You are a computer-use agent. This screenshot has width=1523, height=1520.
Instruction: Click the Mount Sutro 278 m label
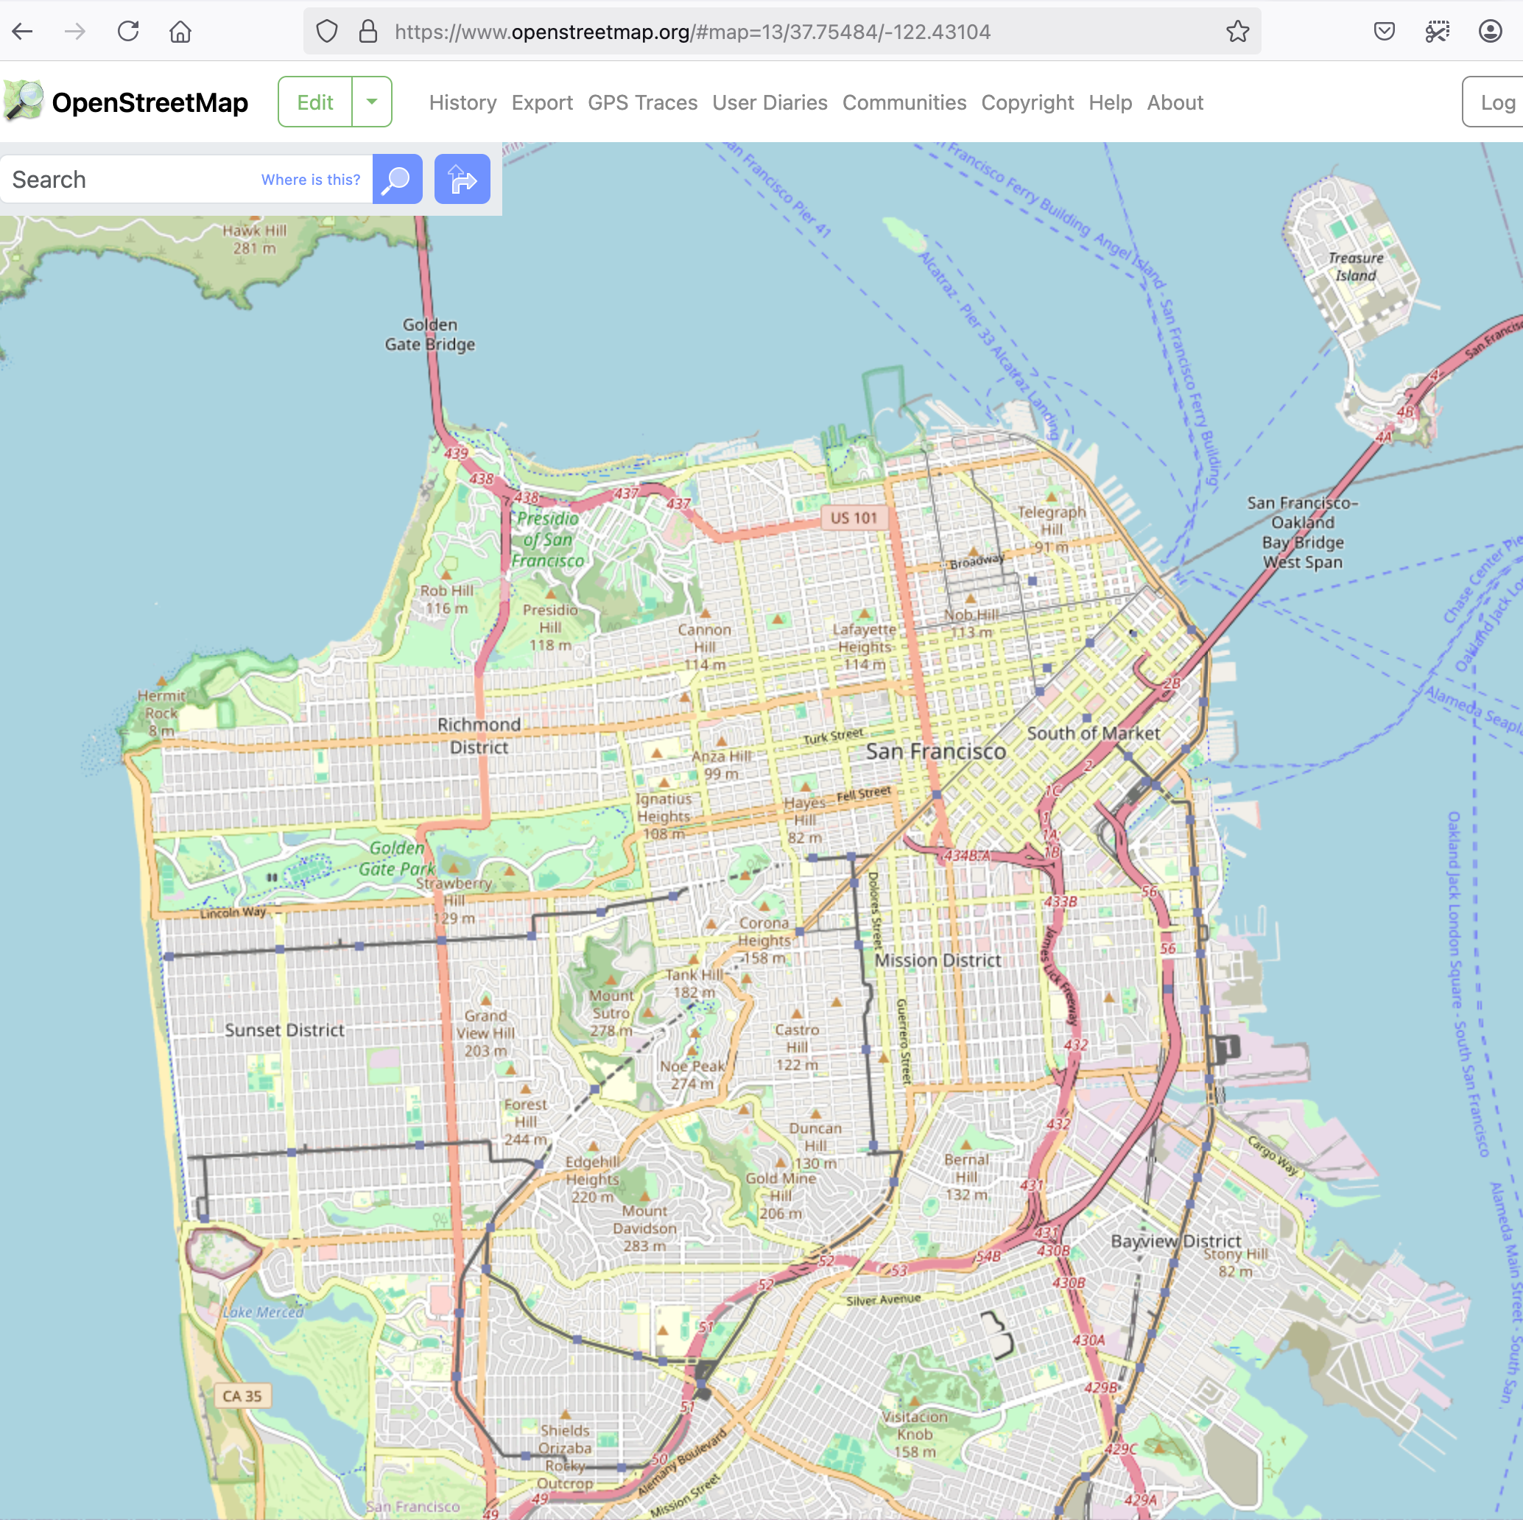611,1013
